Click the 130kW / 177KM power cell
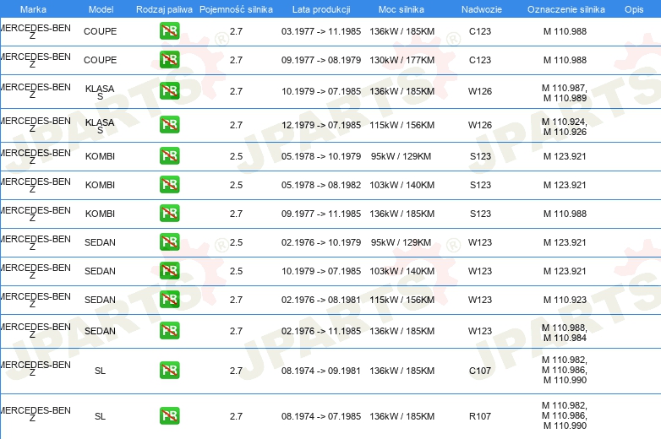Screen dimensions: 661x439 point(402,60)
